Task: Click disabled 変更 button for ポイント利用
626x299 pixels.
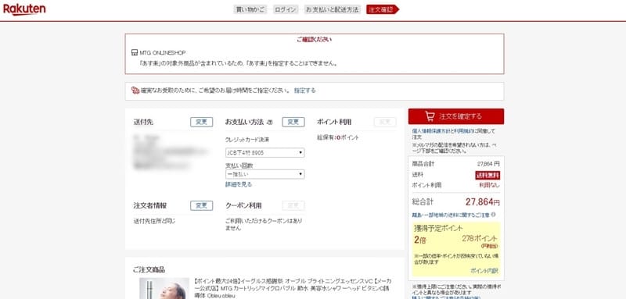Action: [x=385, y=123]
